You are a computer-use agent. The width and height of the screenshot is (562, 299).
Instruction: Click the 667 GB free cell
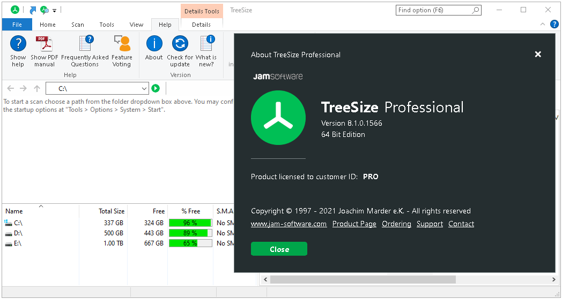click(x=154, y=243)
